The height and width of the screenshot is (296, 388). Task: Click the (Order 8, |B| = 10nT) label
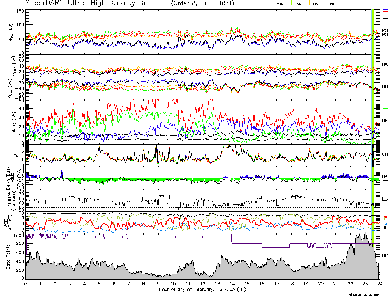pos(207,3)
